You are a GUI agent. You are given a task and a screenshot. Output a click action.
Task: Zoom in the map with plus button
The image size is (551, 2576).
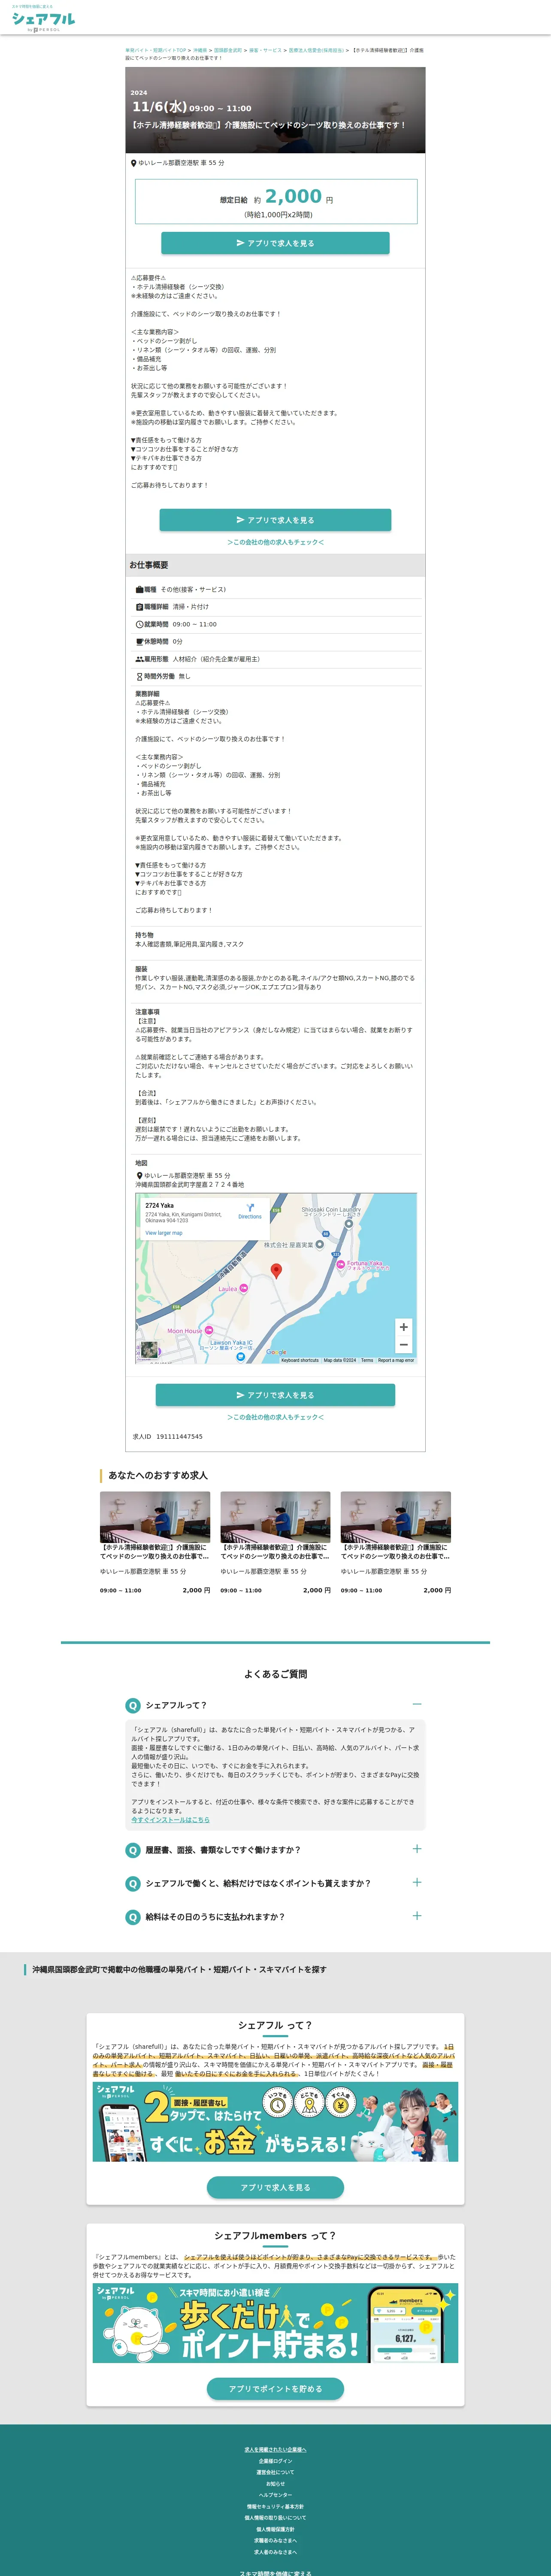coord(403,1327)
